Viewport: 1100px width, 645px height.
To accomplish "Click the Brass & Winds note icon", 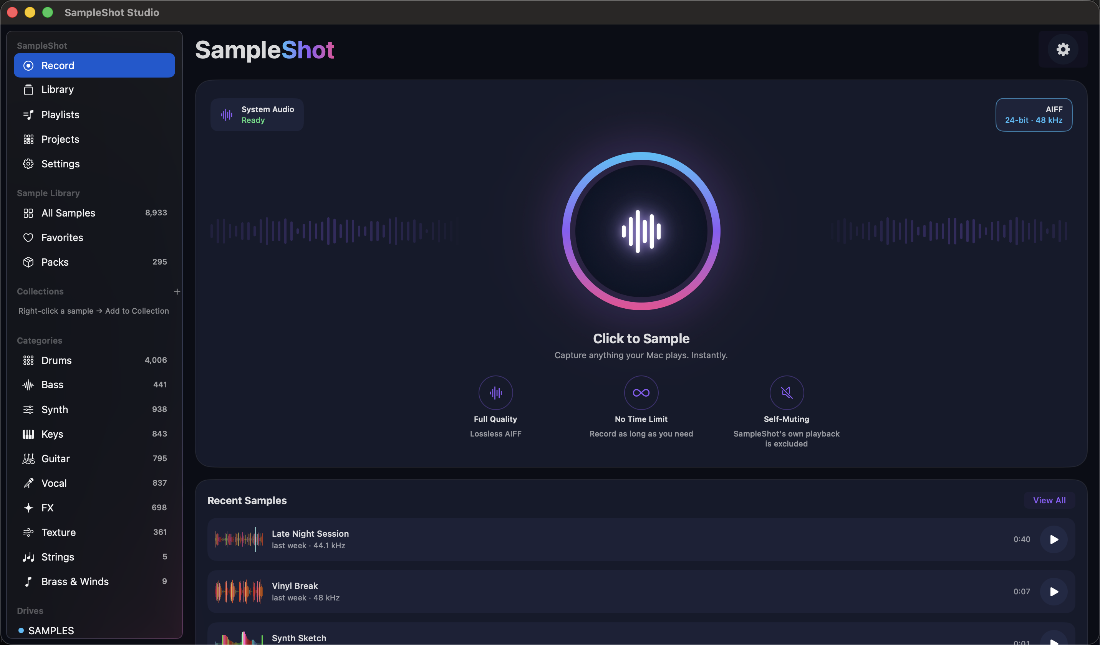I will (28, 581).
